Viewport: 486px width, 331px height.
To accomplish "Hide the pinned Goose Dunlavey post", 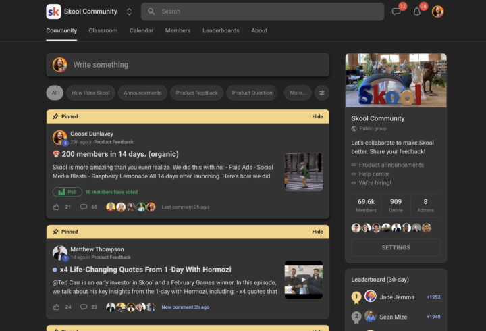I will (x=317, y=116).
